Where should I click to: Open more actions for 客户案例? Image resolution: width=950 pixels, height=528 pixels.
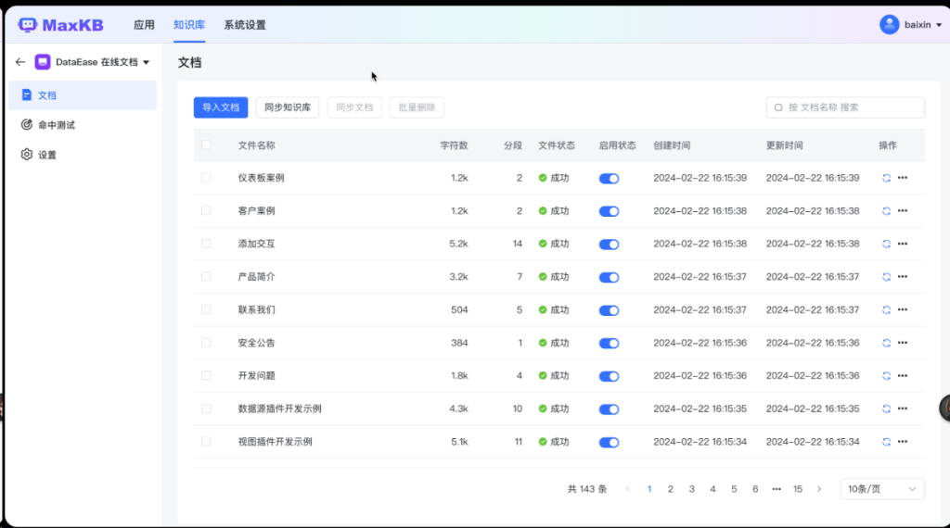coord(903,210)
